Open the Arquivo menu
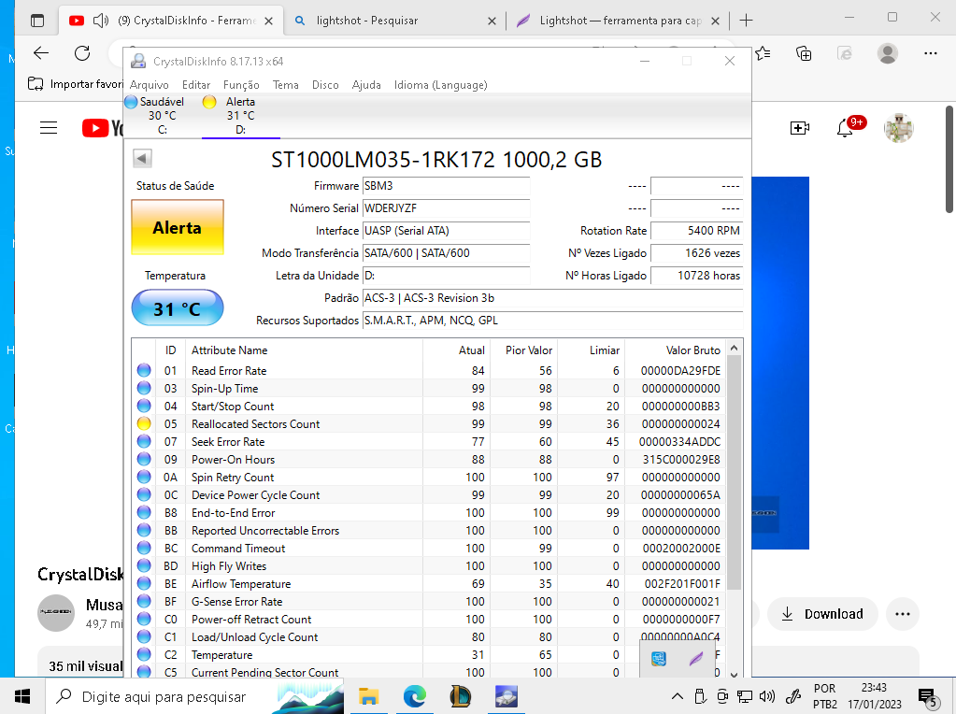 pos(149,85)
